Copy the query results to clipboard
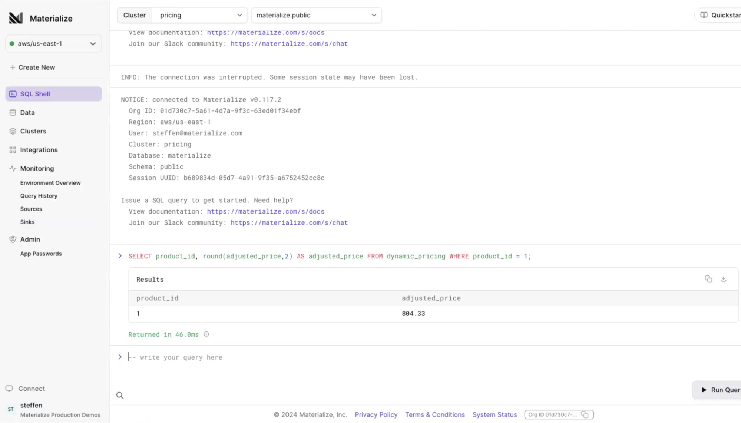 coord(708,279)
